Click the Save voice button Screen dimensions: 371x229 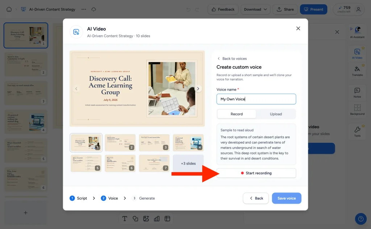pos(287,198)
